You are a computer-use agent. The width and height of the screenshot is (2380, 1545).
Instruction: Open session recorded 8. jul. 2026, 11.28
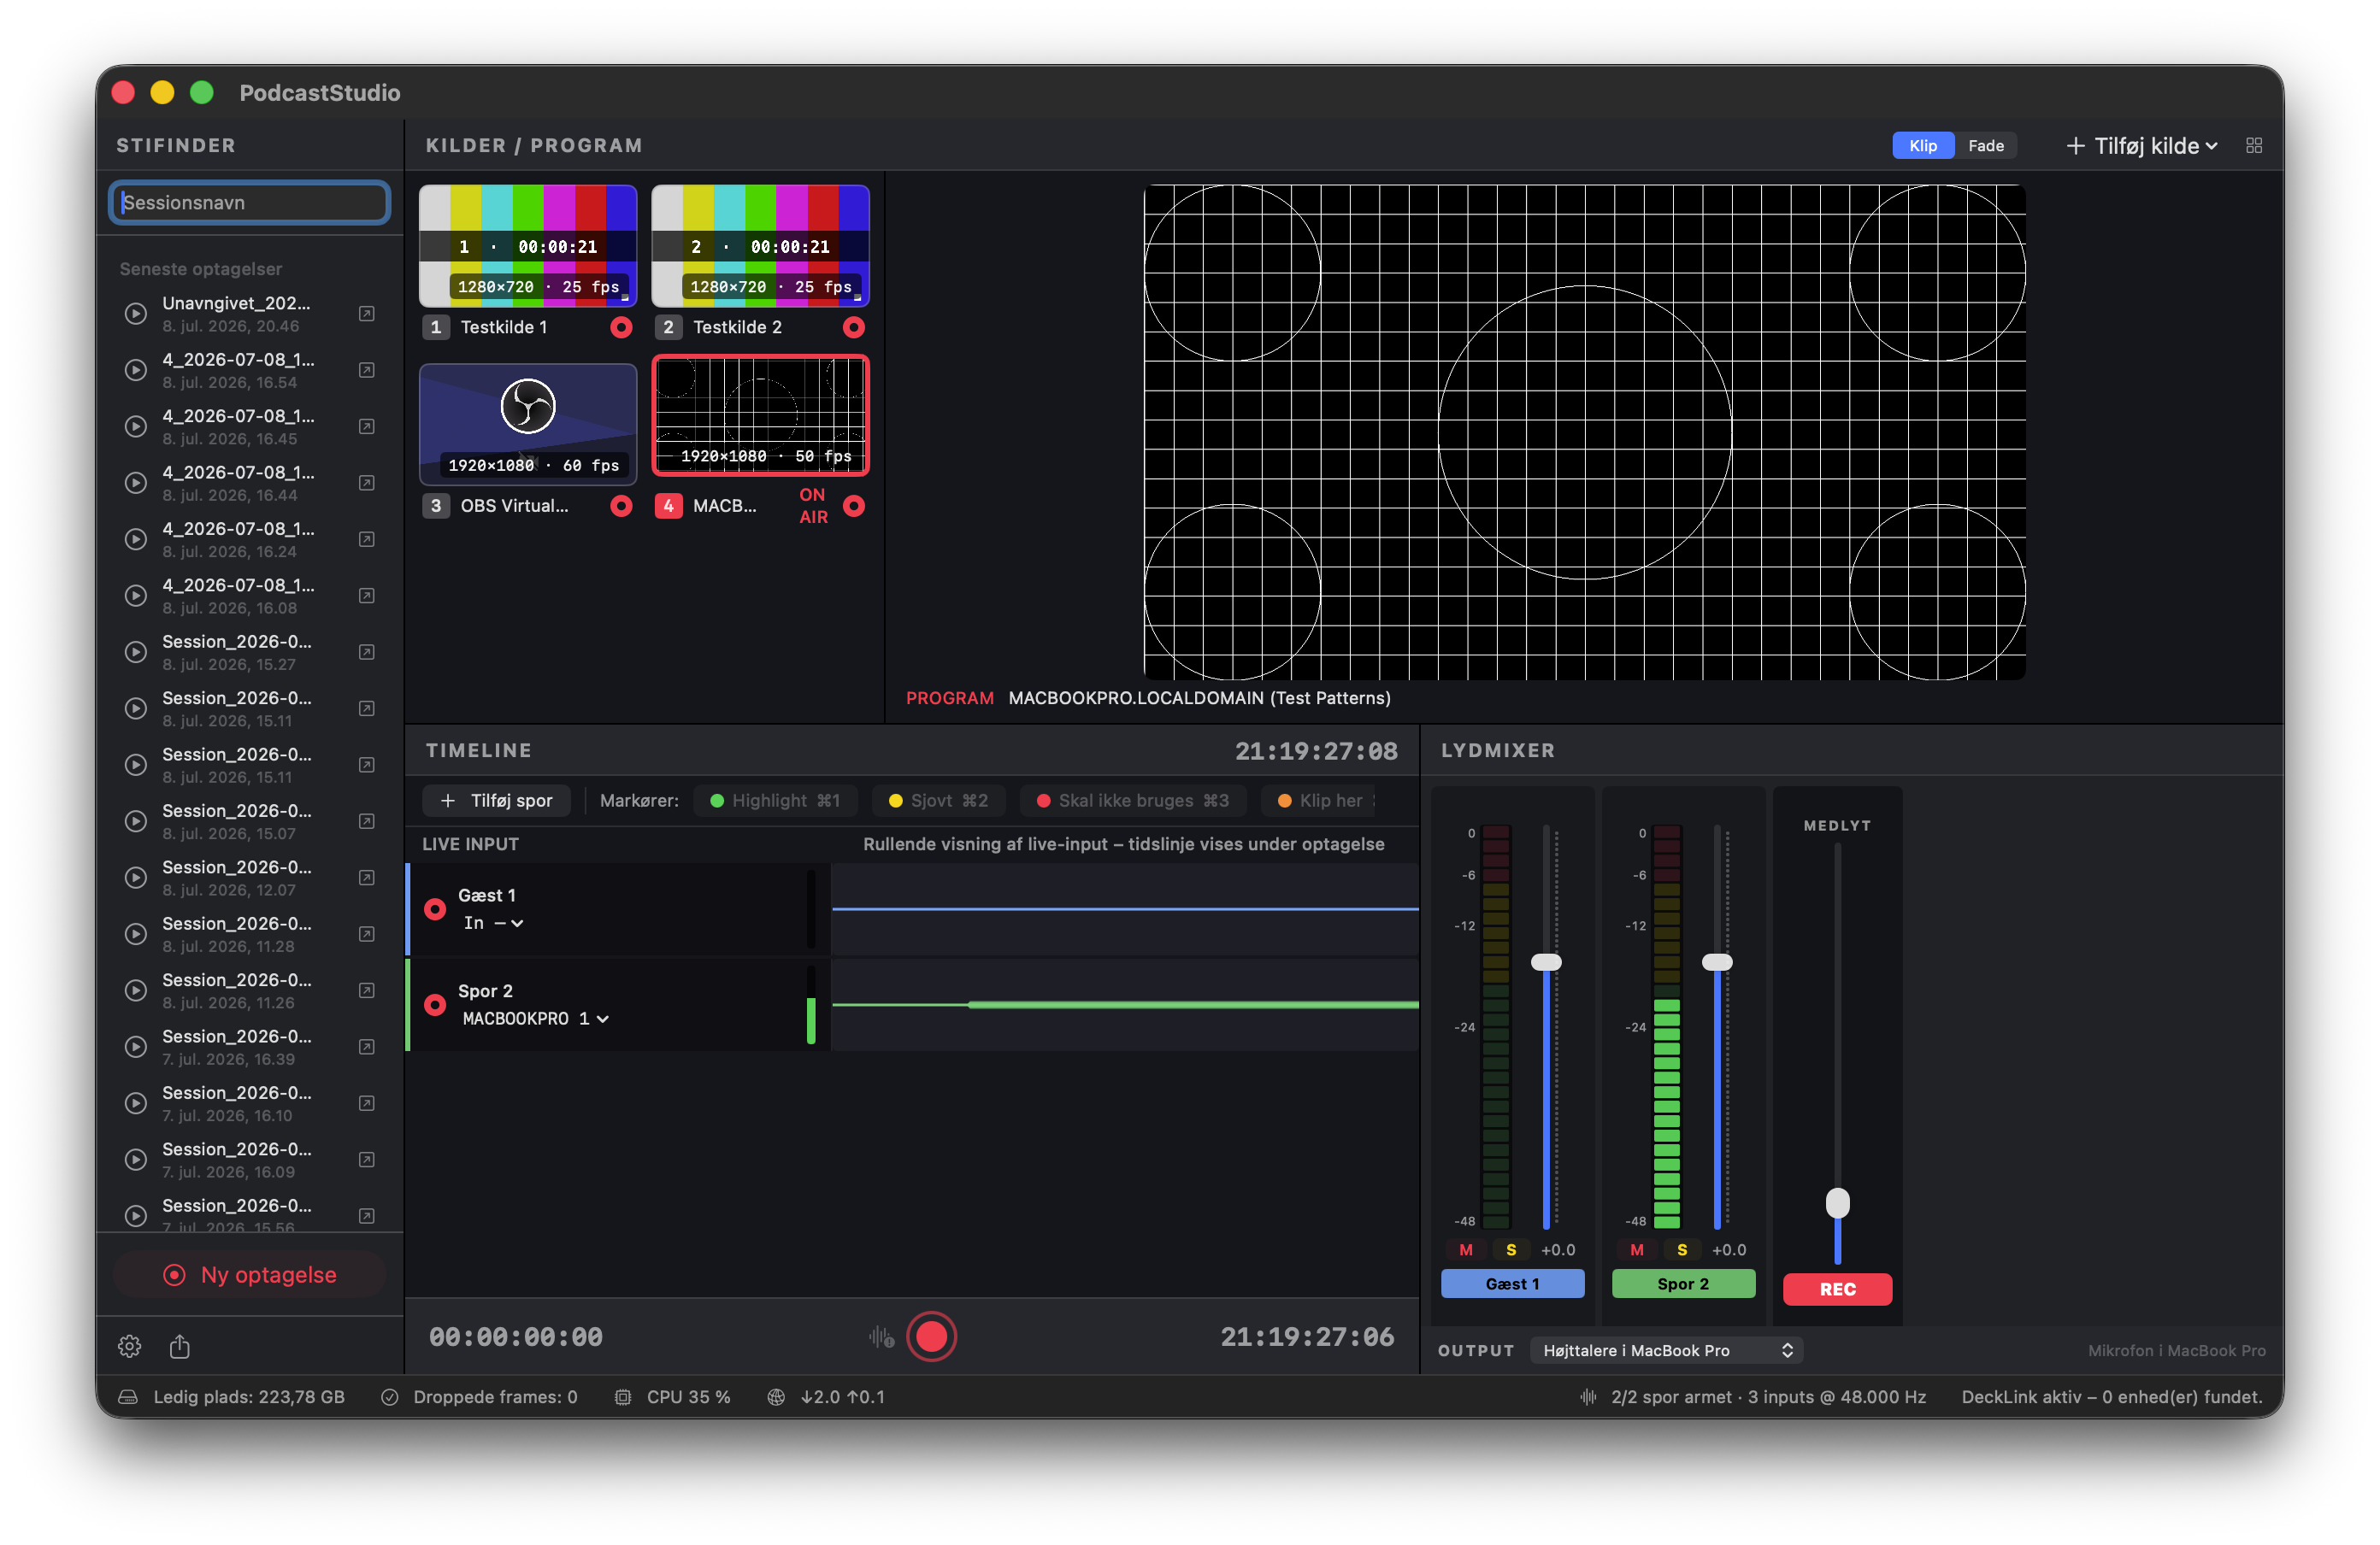250,933
